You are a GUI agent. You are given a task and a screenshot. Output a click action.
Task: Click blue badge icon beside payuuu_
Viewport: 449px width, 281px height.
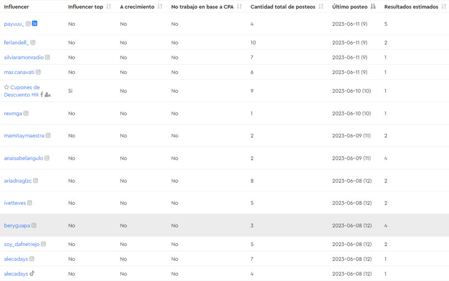coord(35,24)
